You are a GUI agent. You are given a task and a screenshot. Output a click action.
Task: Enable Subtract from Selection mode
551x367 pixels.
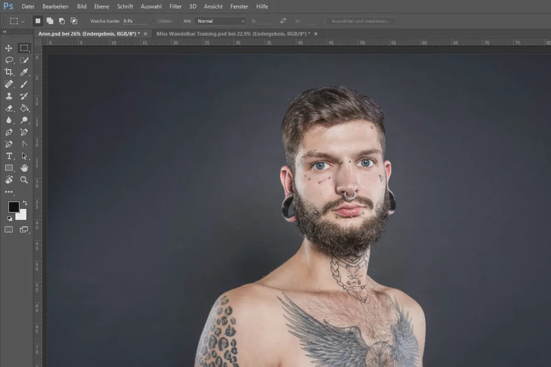pos(62,21)
